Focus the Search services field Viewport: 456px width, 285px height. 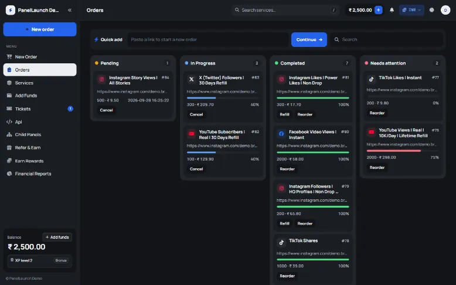285,10
